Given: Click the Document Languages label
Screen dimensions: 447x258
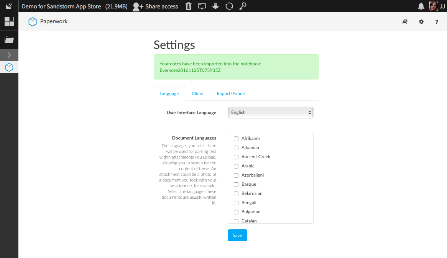Looking at the screenshot, I should 194,138.
